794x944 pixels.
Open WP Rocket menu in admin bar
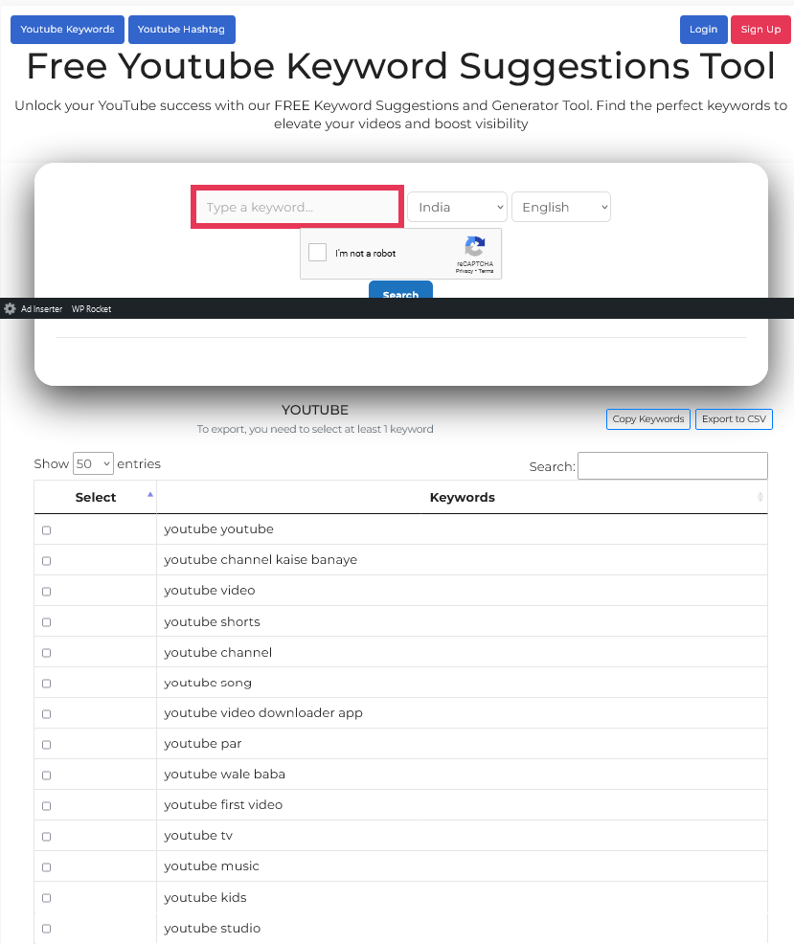click(x=92, y=309)
